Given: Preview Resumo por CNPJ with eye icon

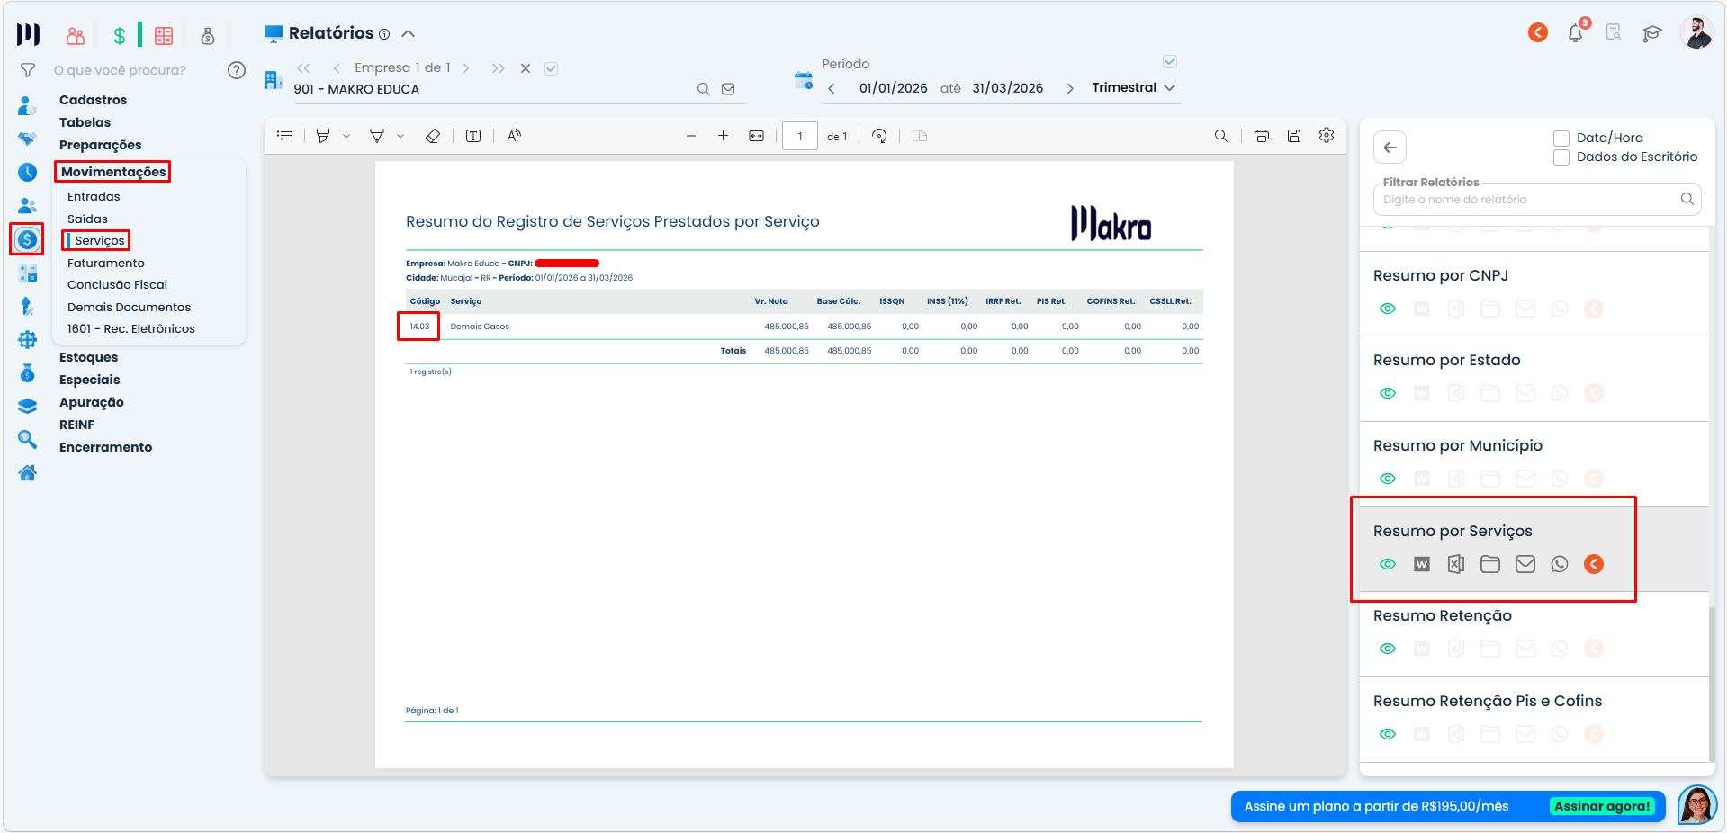Looking at the screenshot, I should click(1388, 309).
